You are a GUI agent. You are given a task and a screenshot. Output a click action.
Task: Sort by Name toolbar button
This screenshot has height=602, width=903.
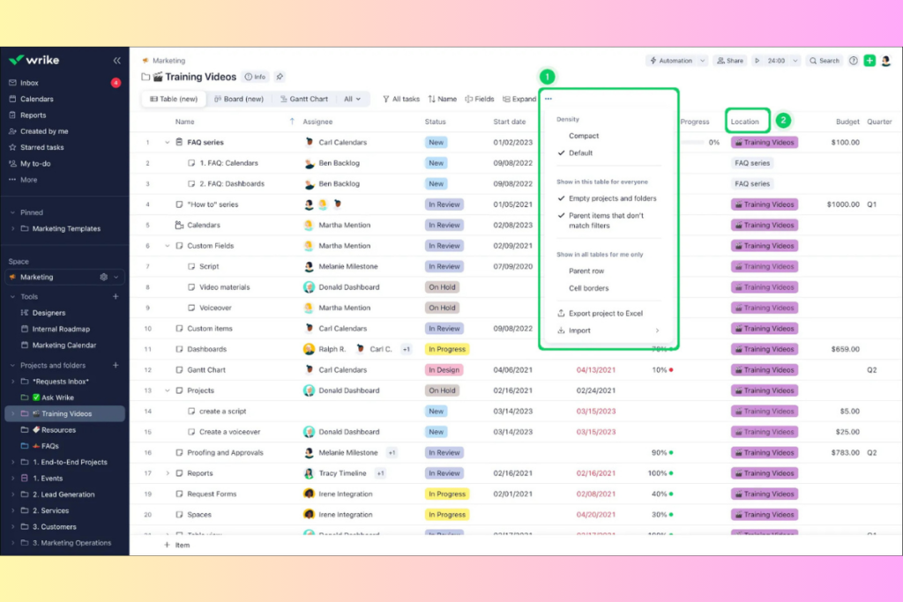coord(443,99)
